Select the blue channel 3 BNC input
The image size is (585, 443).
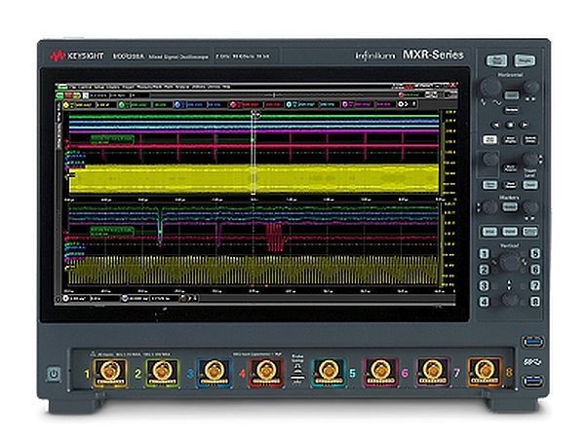click(x=214, y=373)
